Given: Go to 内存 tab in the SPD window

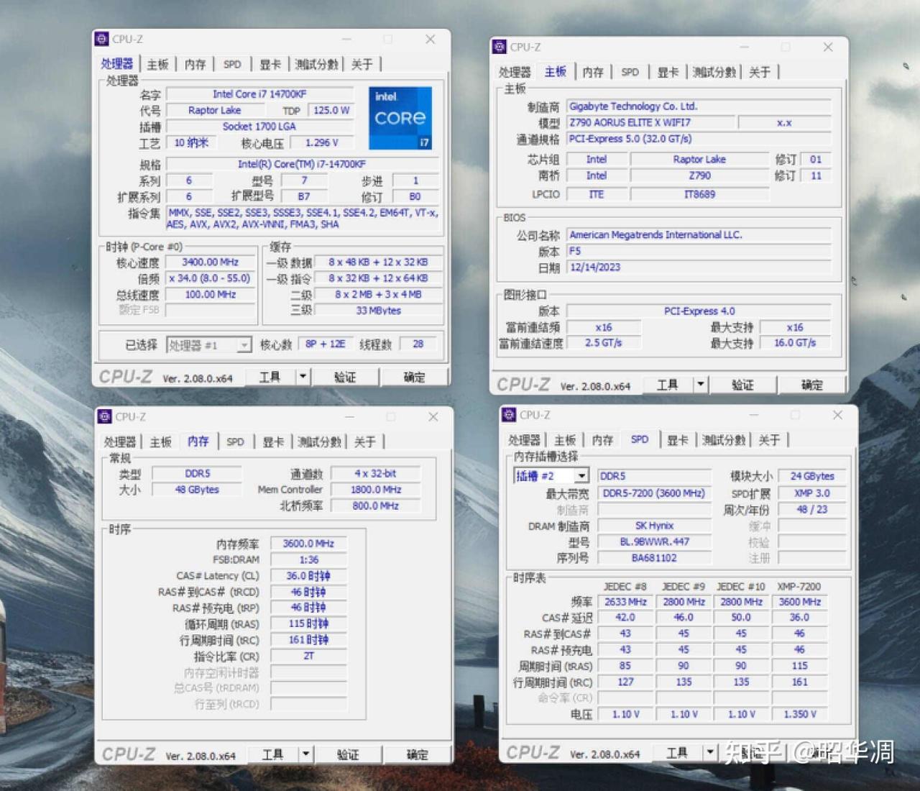Looking at the screenshot, I should pyautogui.click(x=602, y=440).
